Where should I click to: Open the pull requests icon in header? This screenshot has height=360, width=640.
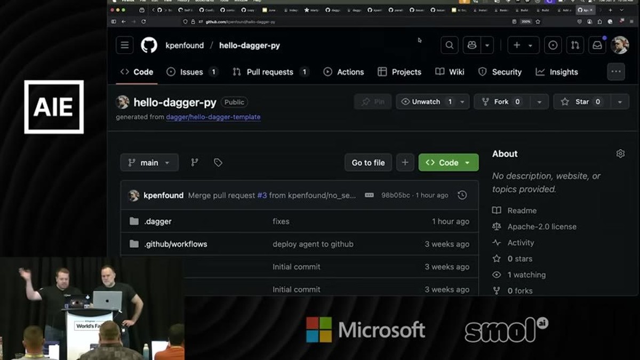click(x=575, y=45)
